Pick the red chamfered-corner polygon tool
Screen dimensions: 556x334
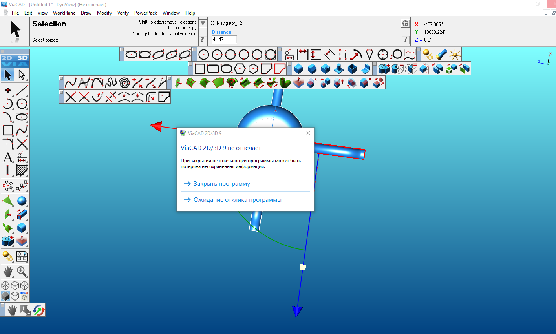point(280,69)
